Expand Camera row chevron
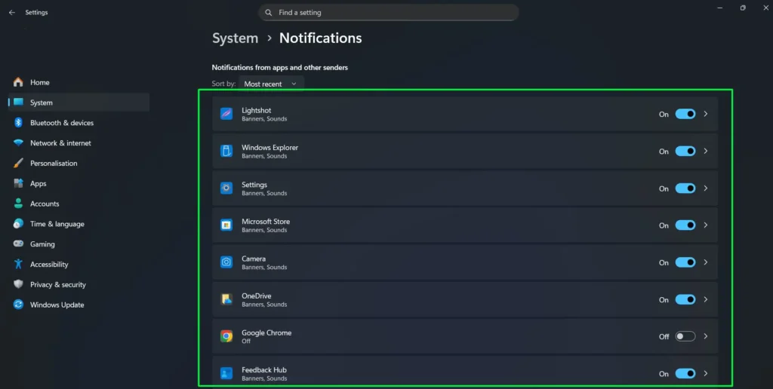773x389 pixels. pos(706,262)
